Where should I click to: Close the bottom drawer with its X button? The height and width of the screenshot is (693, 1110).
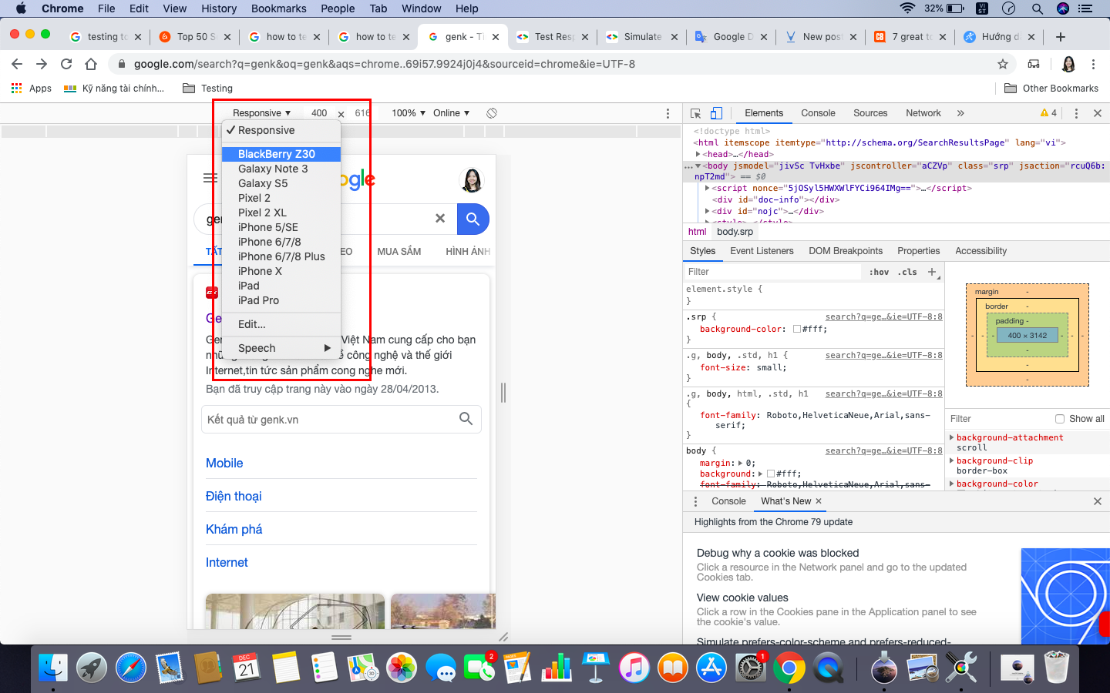coord(1098,501)
